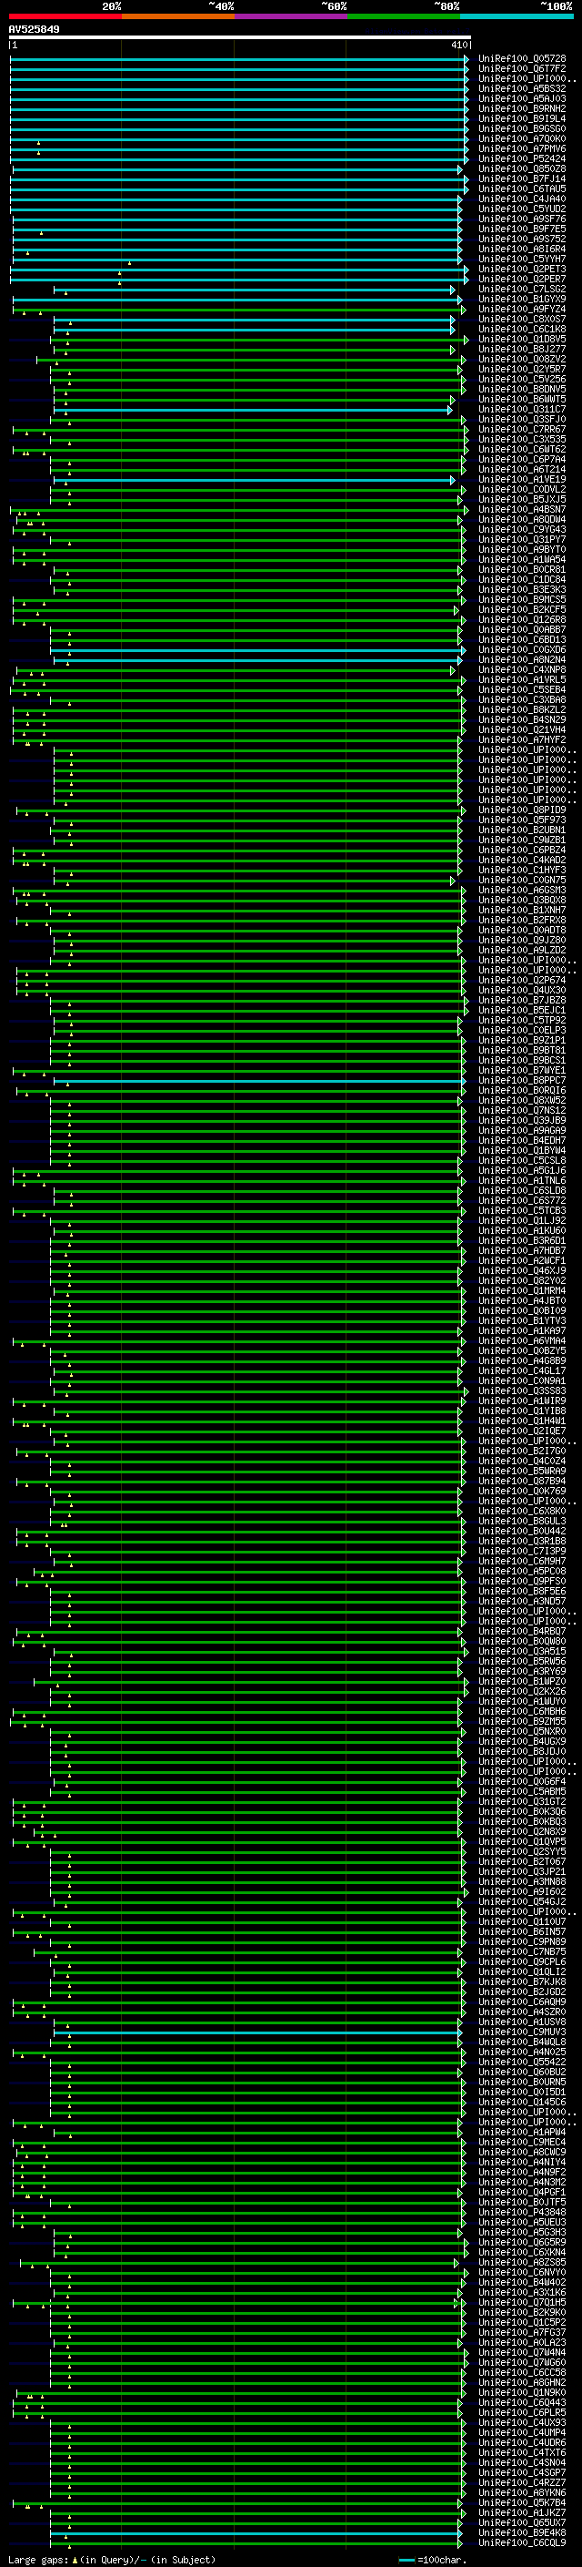Click the red 20% identity legend segment
This screenshot has width=582, height=2567.
tap(65, 16)
